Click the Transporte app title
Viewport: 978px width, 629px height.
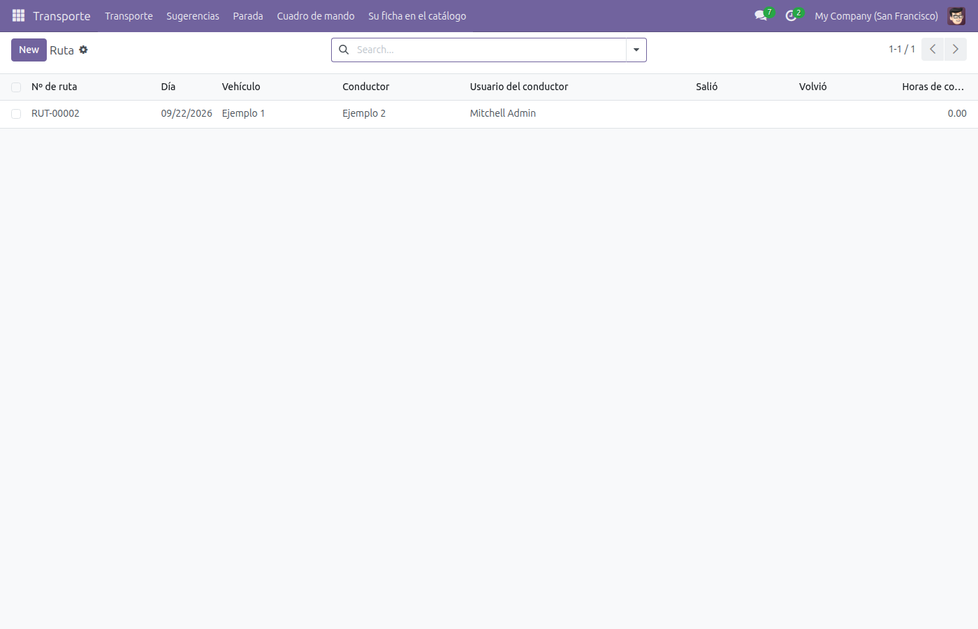tap(61, 16)
